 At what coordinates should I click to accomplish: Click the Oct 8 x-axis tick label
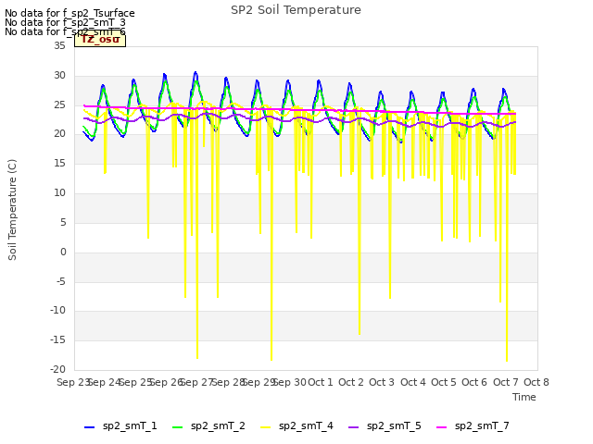[x=536, y=382]
